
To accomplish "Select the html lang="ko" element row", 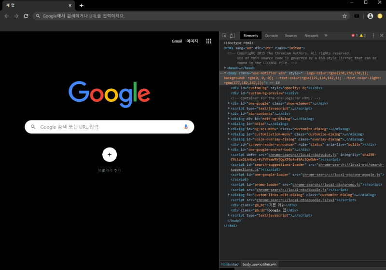I will (x=264, y=48).
